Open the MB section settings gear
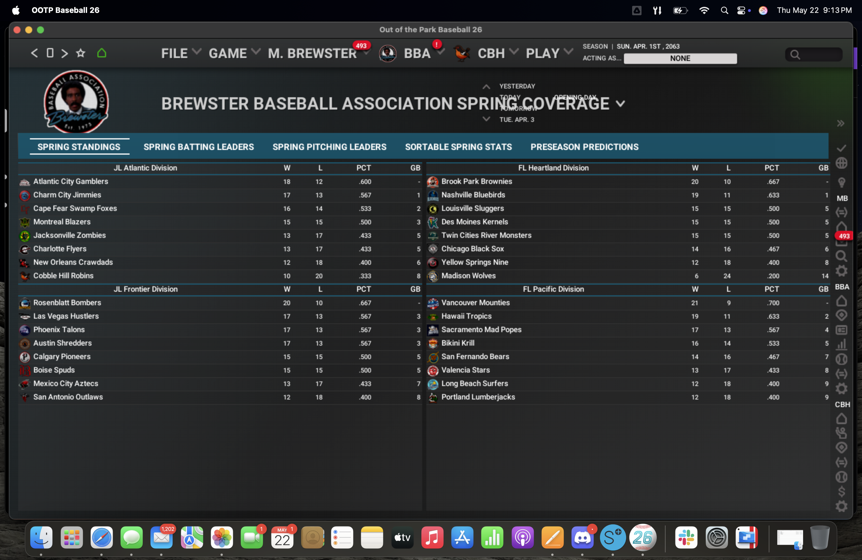 (x=841, y=271)
